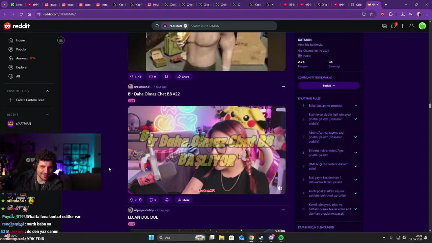Open Spotify from the taskbar
Screen dimensions: 432x243
pyautogui.click(x=281, y=238)
